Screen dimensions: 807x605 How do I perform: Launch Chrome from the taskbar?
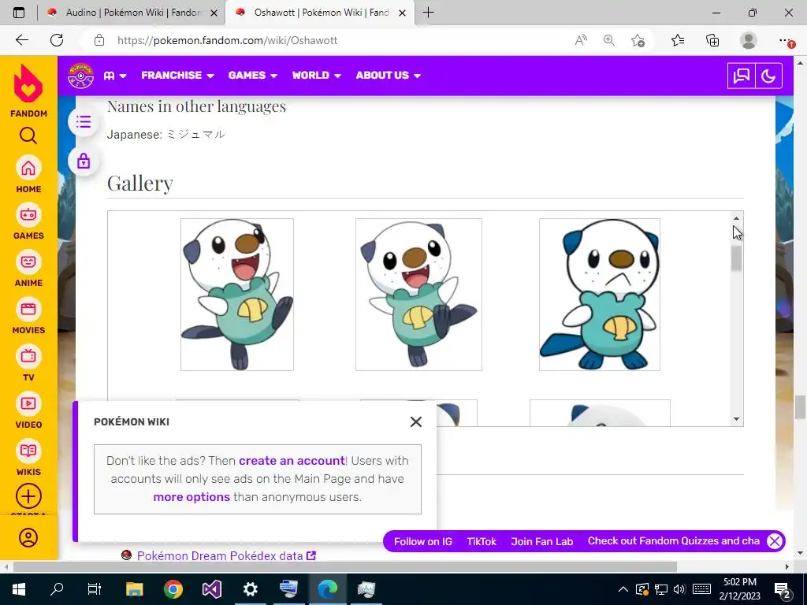(173, 589)
